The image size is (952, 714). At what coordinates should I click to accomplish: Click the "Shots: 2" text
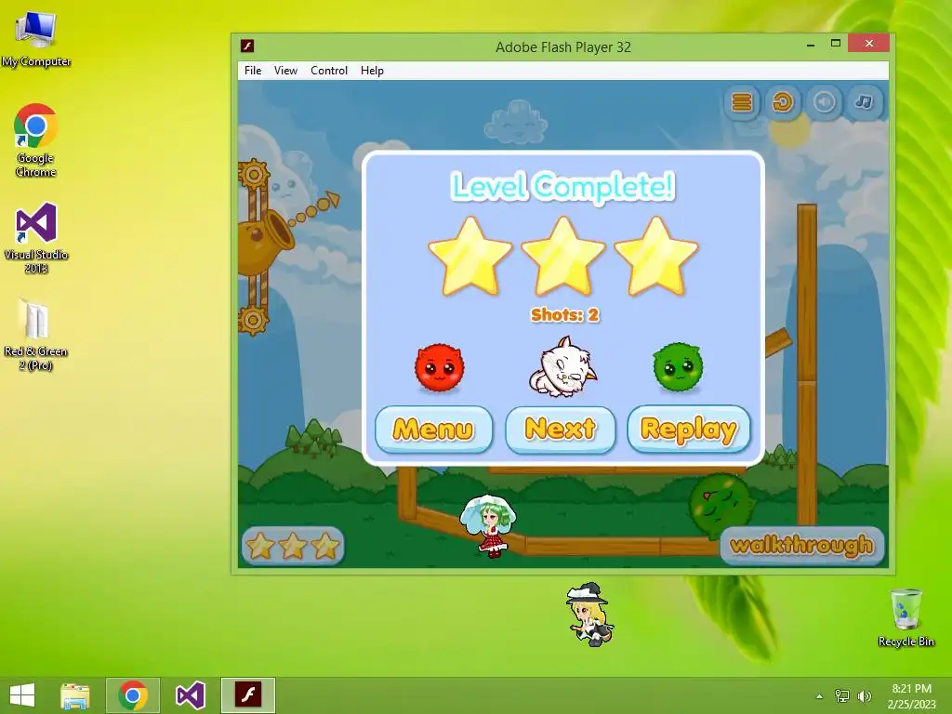[x=564, y=315]
